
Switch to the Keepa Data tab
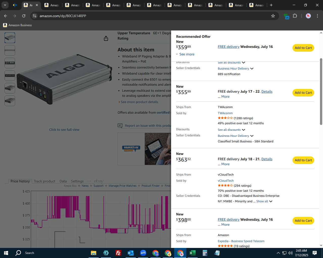pos(63,181)
